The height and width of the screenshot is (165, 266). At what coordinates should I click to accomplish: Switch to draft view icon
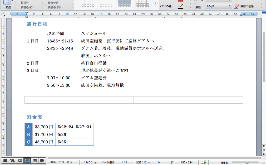[x=5, y=161]
